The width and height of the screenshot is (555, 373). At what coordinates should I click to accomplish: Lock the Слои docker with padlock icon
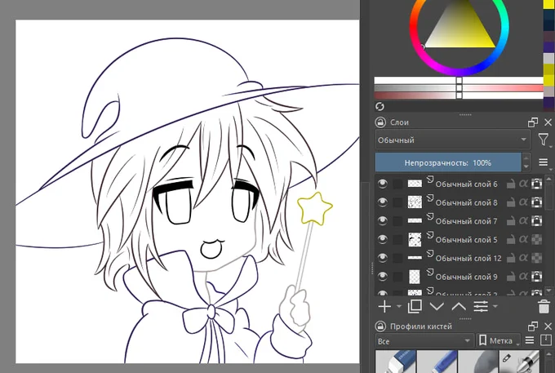(x=380, y=122)
